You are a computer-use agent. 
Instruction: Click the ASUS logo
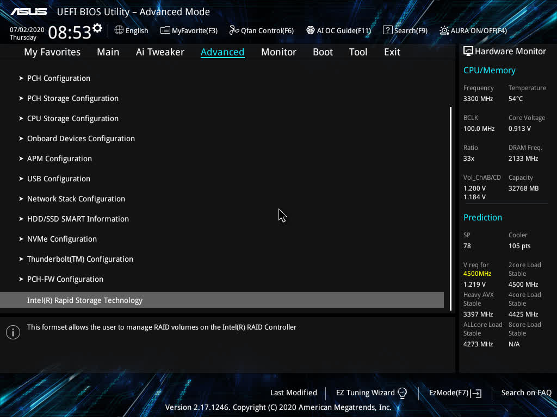coord(28,12)
